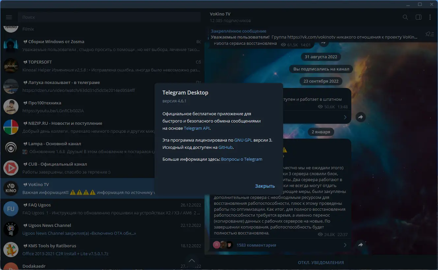Image resolution: width=438 pixels, height=270 pixels.
Task: Open NBZIP.RU Новости и поступление chat
Action: pyautogui.click(x=102, y=127)
